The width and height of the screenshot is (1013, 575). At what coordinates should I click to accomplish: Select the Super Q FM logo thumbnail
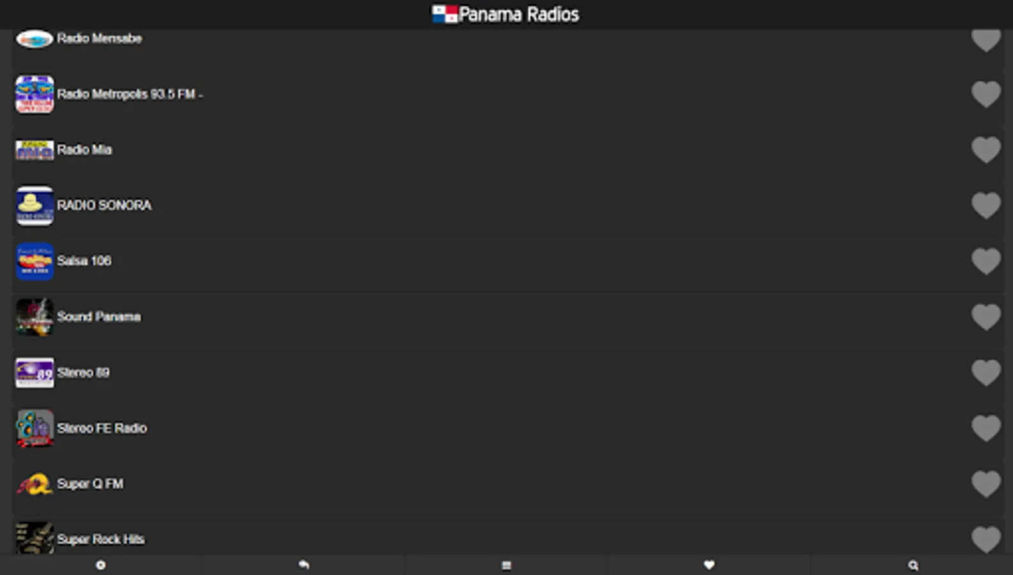click(x=35, y=484)
